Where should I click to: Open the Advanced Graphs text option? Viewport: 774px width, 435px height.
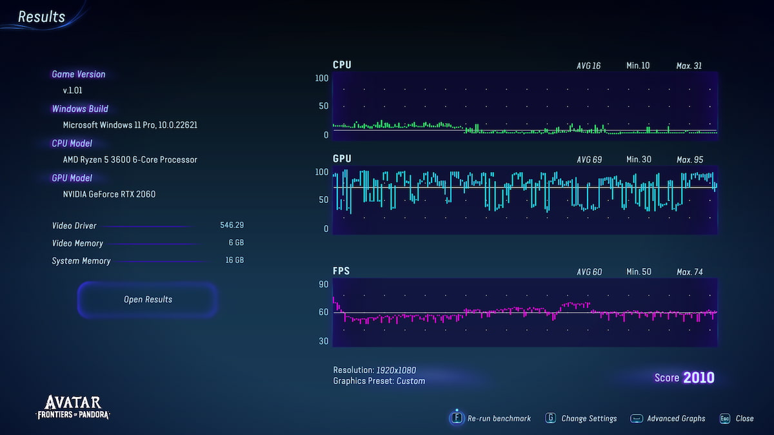[x=676, y=418]
